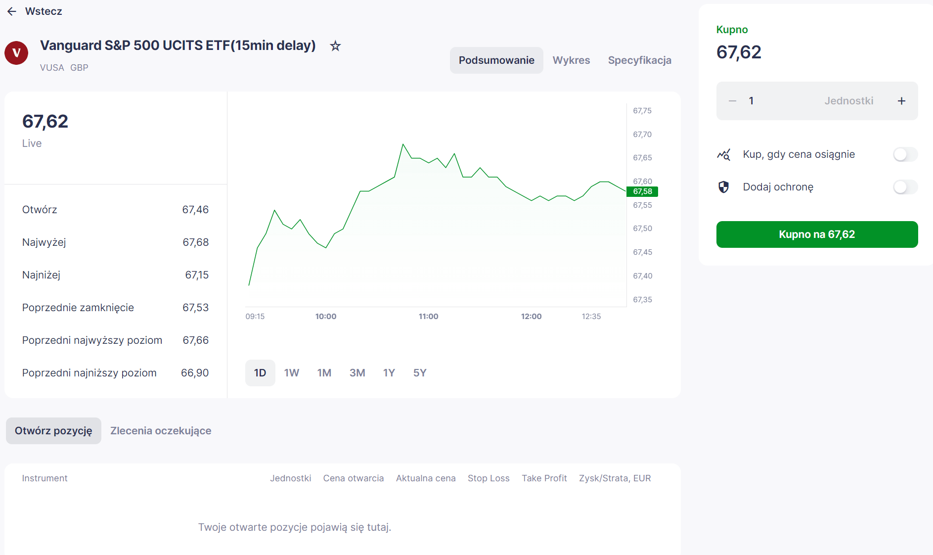Click the 'Instrument' column header
This screenshot has width=933, height=555.
44,478
